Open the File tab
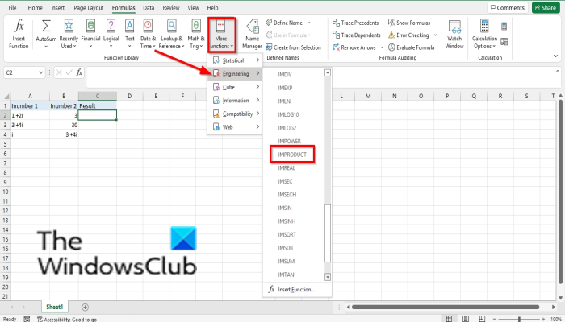 point(12,8)
